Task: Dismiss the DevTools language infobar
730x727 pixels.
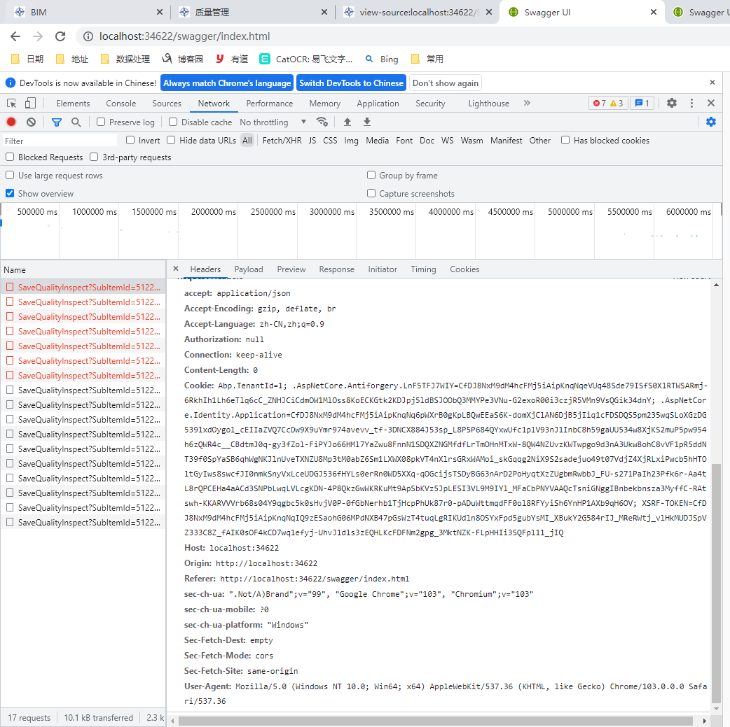Action: tap(712, 83)
